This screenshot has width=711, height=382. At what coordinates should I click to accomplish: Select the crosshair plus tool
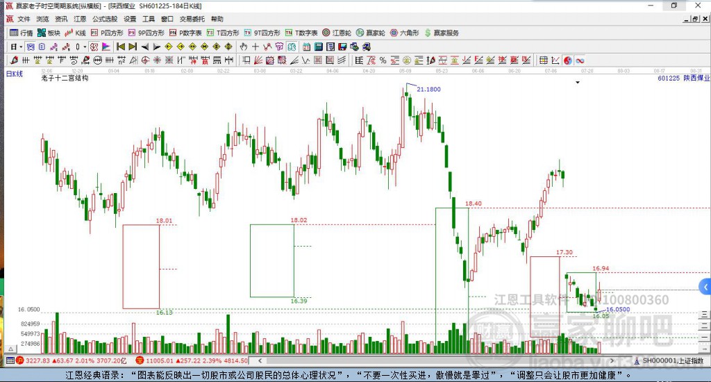pos(256,47)
